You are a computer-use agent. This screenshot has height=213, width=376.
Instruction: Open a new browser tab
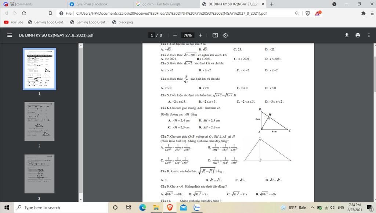tap(272, 4)
